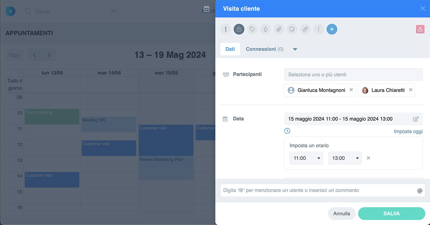Open the 13:00 end time dropdown
The image size is (430, 225).
345,158
